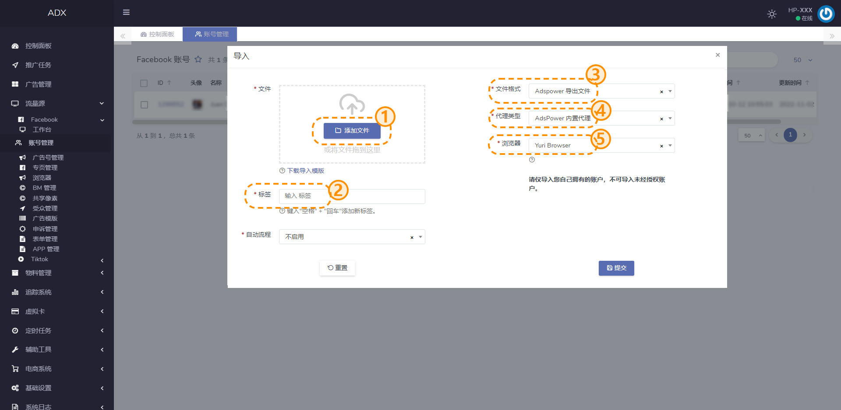Submit the import with 提交 button

616,268
